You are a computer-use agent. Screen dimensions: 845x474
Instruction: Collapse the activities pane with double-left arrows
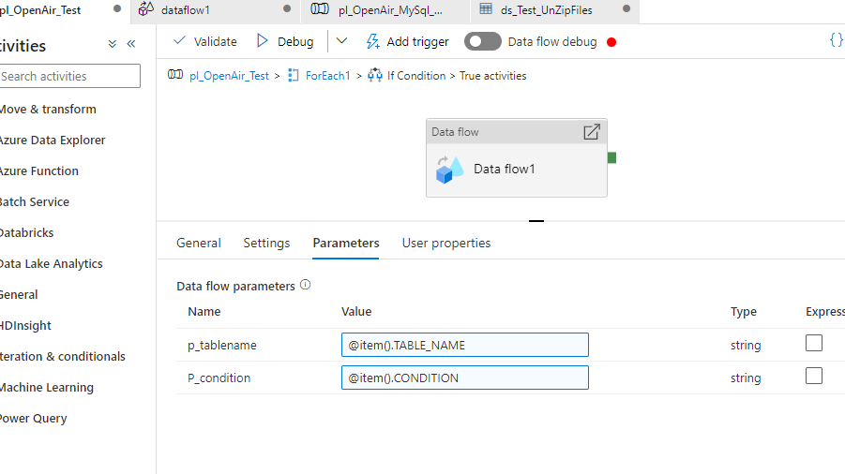coord(131,44)
